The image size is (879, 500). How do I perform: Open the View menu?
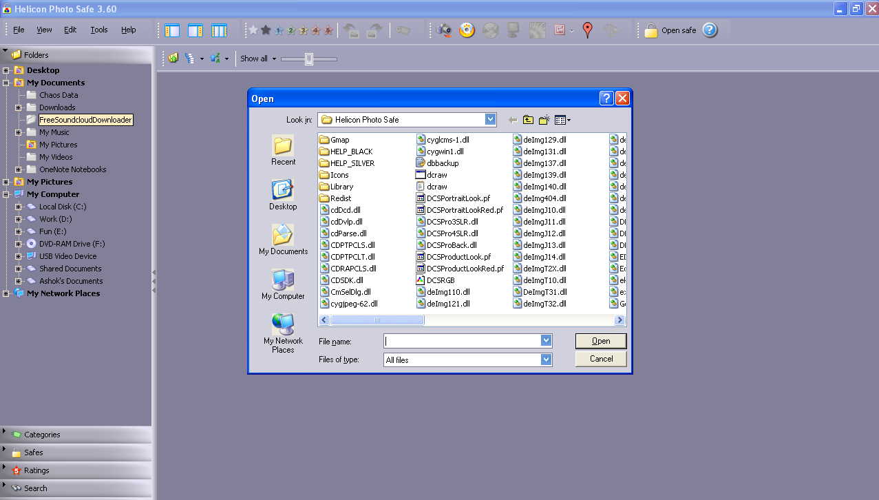pyautogui.click(x=44, y=30)
